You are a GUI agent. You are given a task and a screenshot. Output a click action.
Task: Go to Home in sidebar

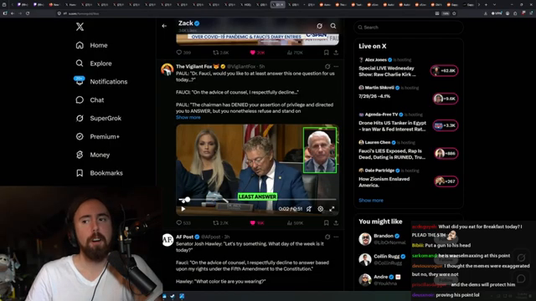pos(91,45)
